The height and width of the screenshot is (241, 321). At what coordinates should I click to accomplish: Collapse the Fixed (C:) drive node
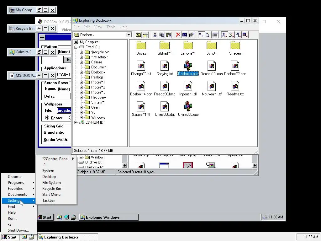click(x=76, y=47)
